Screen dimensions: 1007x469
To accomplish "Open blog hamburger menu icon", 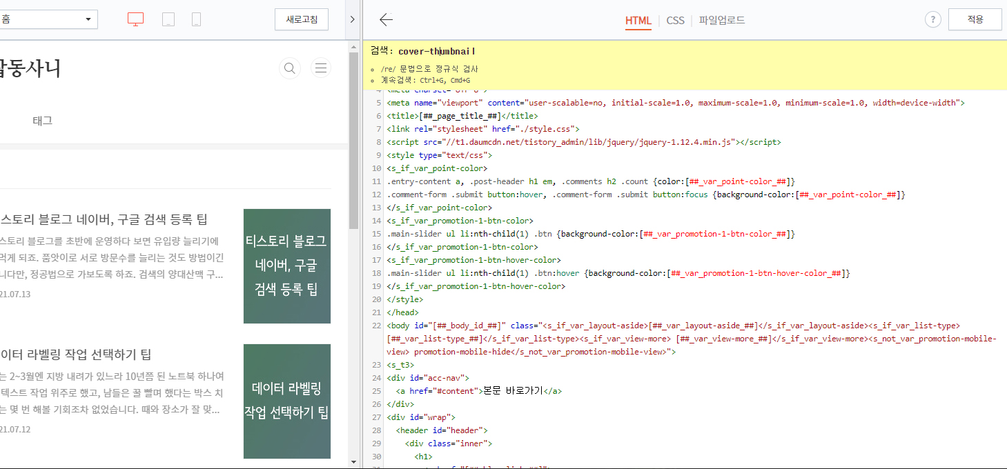I will click(x=320, y=68).
